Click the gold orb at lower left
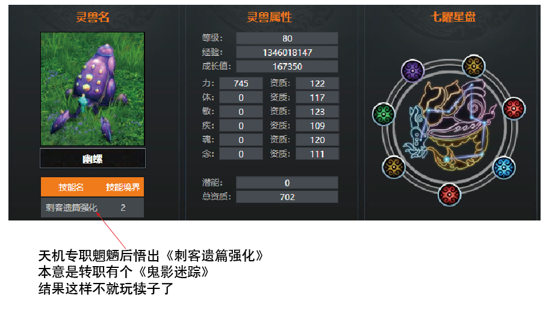546x325 pixels. 394,167
